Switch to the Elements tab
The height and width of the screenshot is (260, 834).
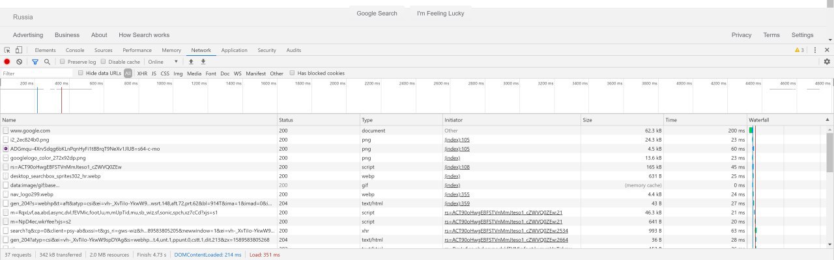[45, 50]
